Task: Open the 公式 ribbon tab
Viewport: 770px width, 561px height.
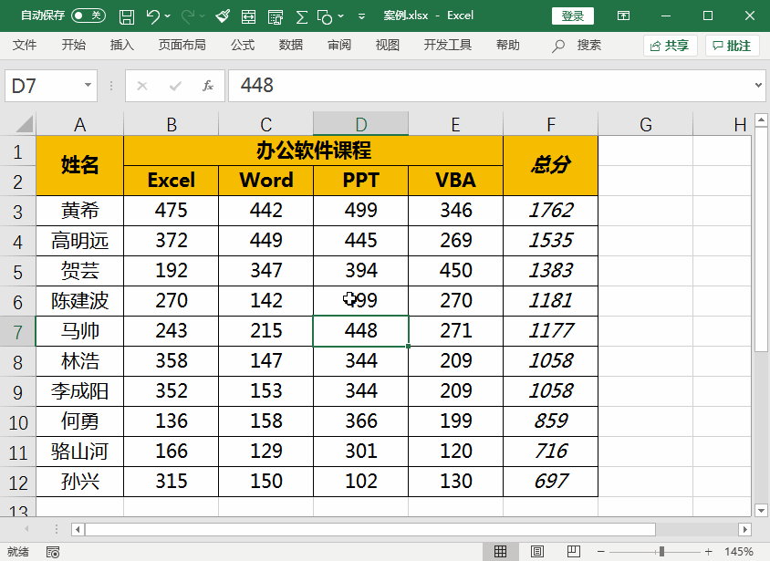Action: click(243, 46)
